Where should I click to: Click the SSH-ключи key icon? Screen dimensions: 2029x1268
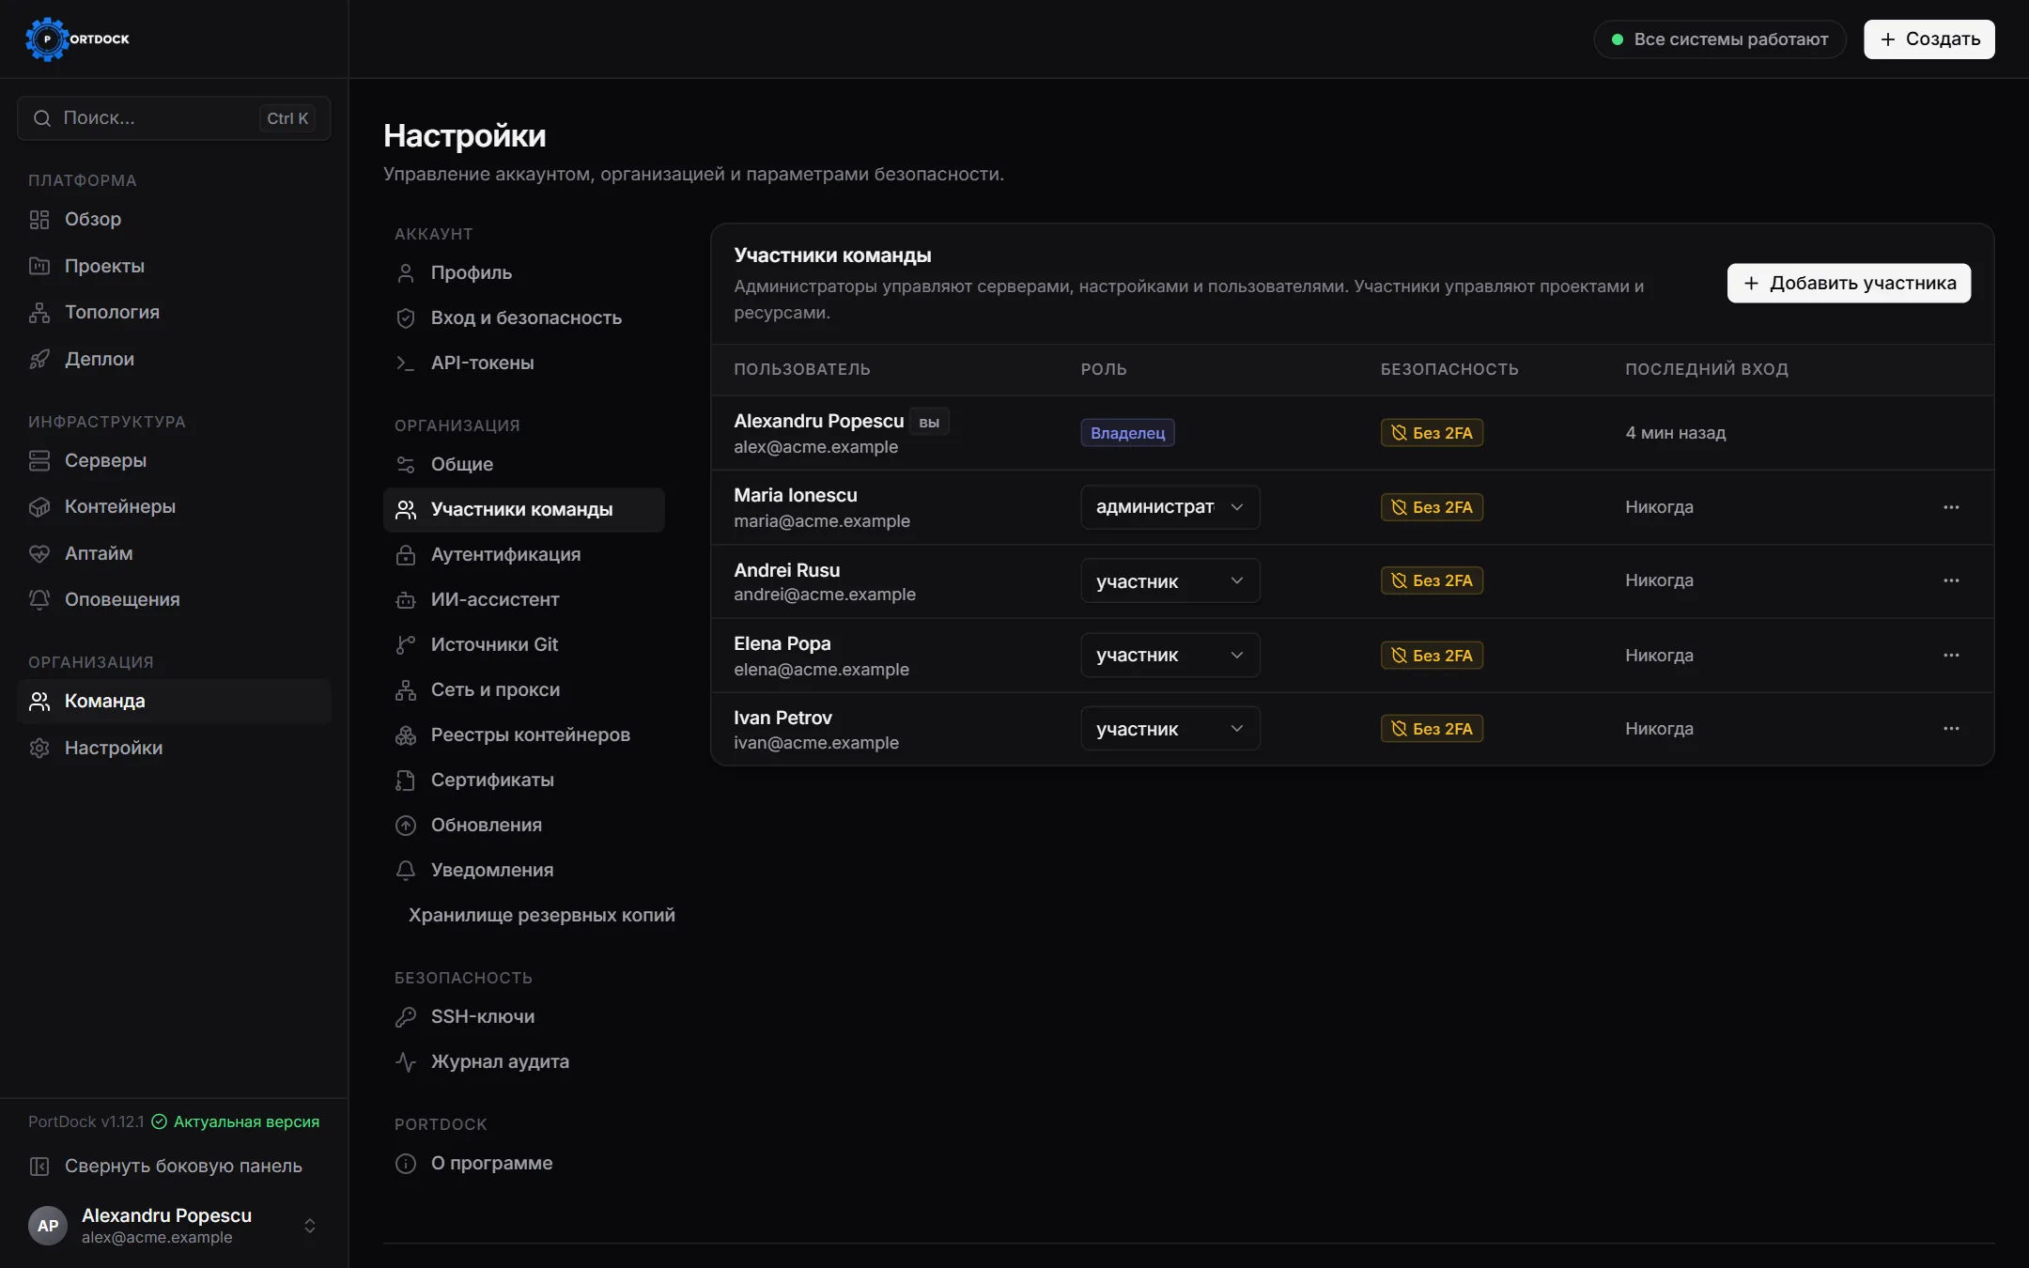click(406, 1017)
